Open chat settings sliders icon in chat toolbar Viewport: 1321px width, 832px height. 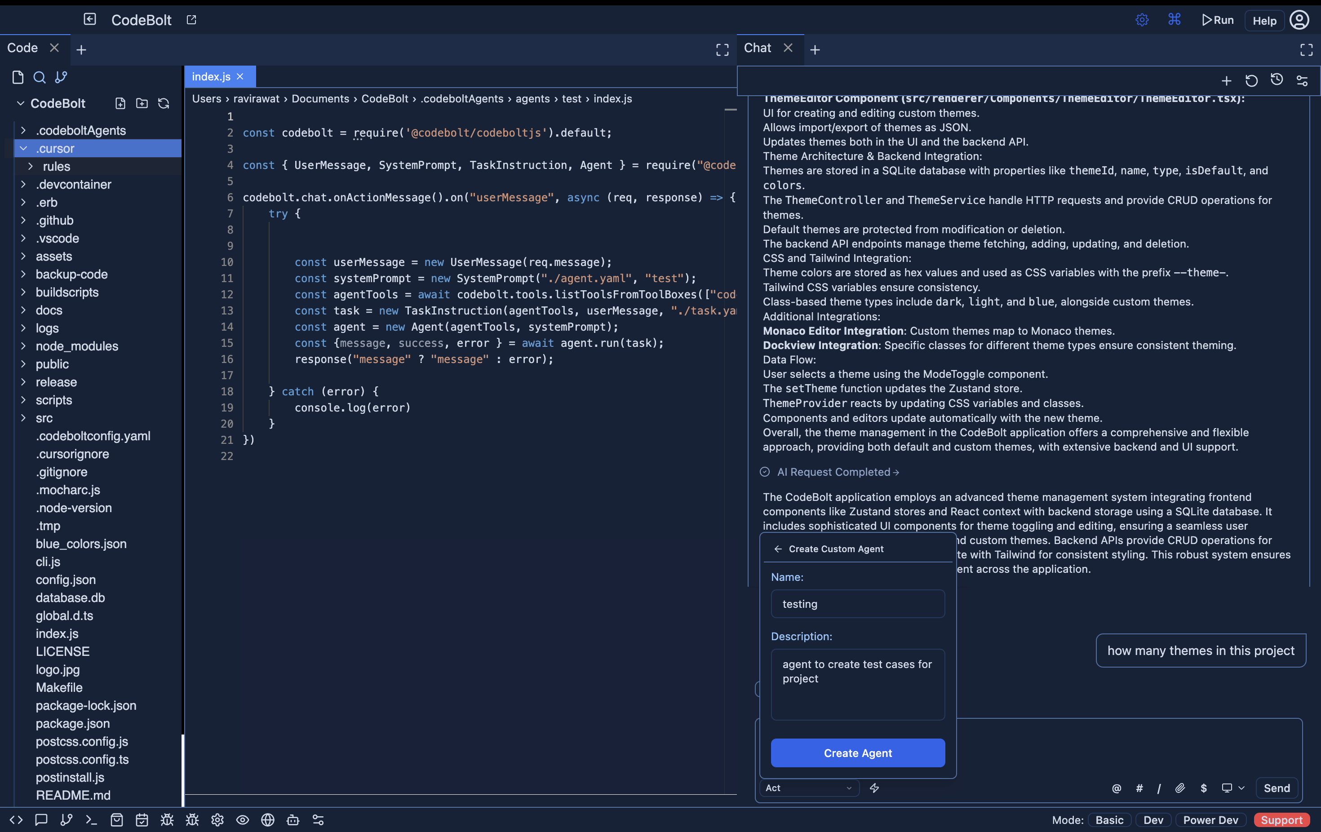[x=1302, y=80]
